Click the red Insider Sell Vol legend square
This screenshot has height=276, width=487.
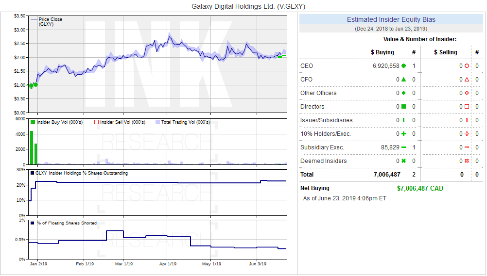pyautogui.click(x=96, y=122)
